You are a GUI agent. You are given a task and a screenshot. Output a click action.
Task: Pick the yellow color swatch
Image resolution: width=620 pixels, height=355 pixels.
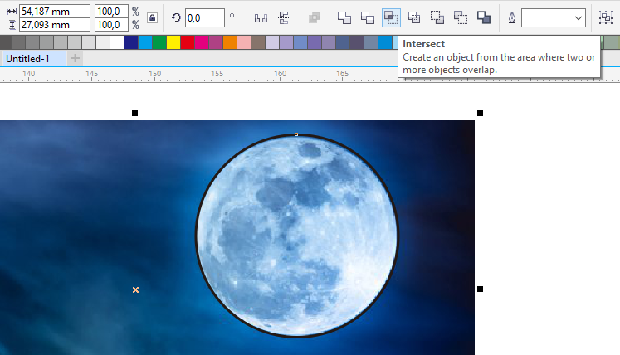point(173,42)
